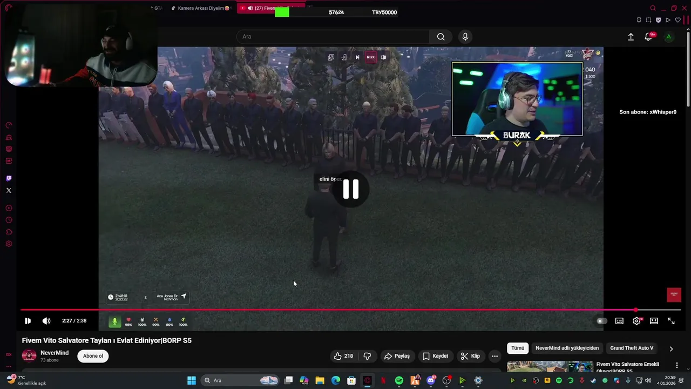The width and height of the screenshot is (691, 389).
Task: Select Grand Theft Auto V chip
Action: click(632, 348)
